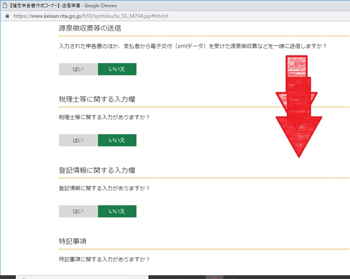Click question 特記事項に関する入力がありますか？
Viewport: 350px width, 279px height.
(x=104, y=259)
